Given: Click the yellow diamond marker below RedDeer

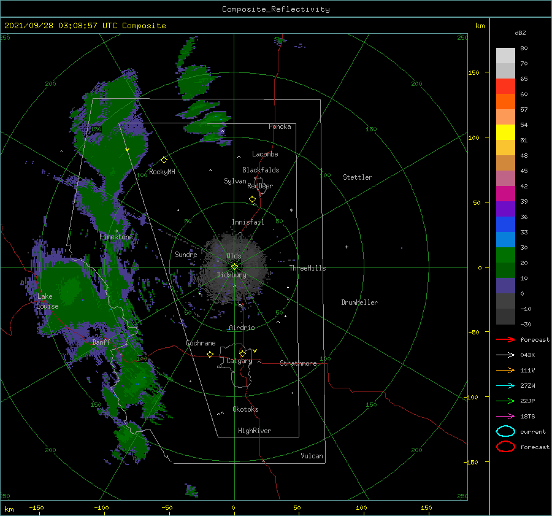Looking at the screenshot, I should 253,199.
